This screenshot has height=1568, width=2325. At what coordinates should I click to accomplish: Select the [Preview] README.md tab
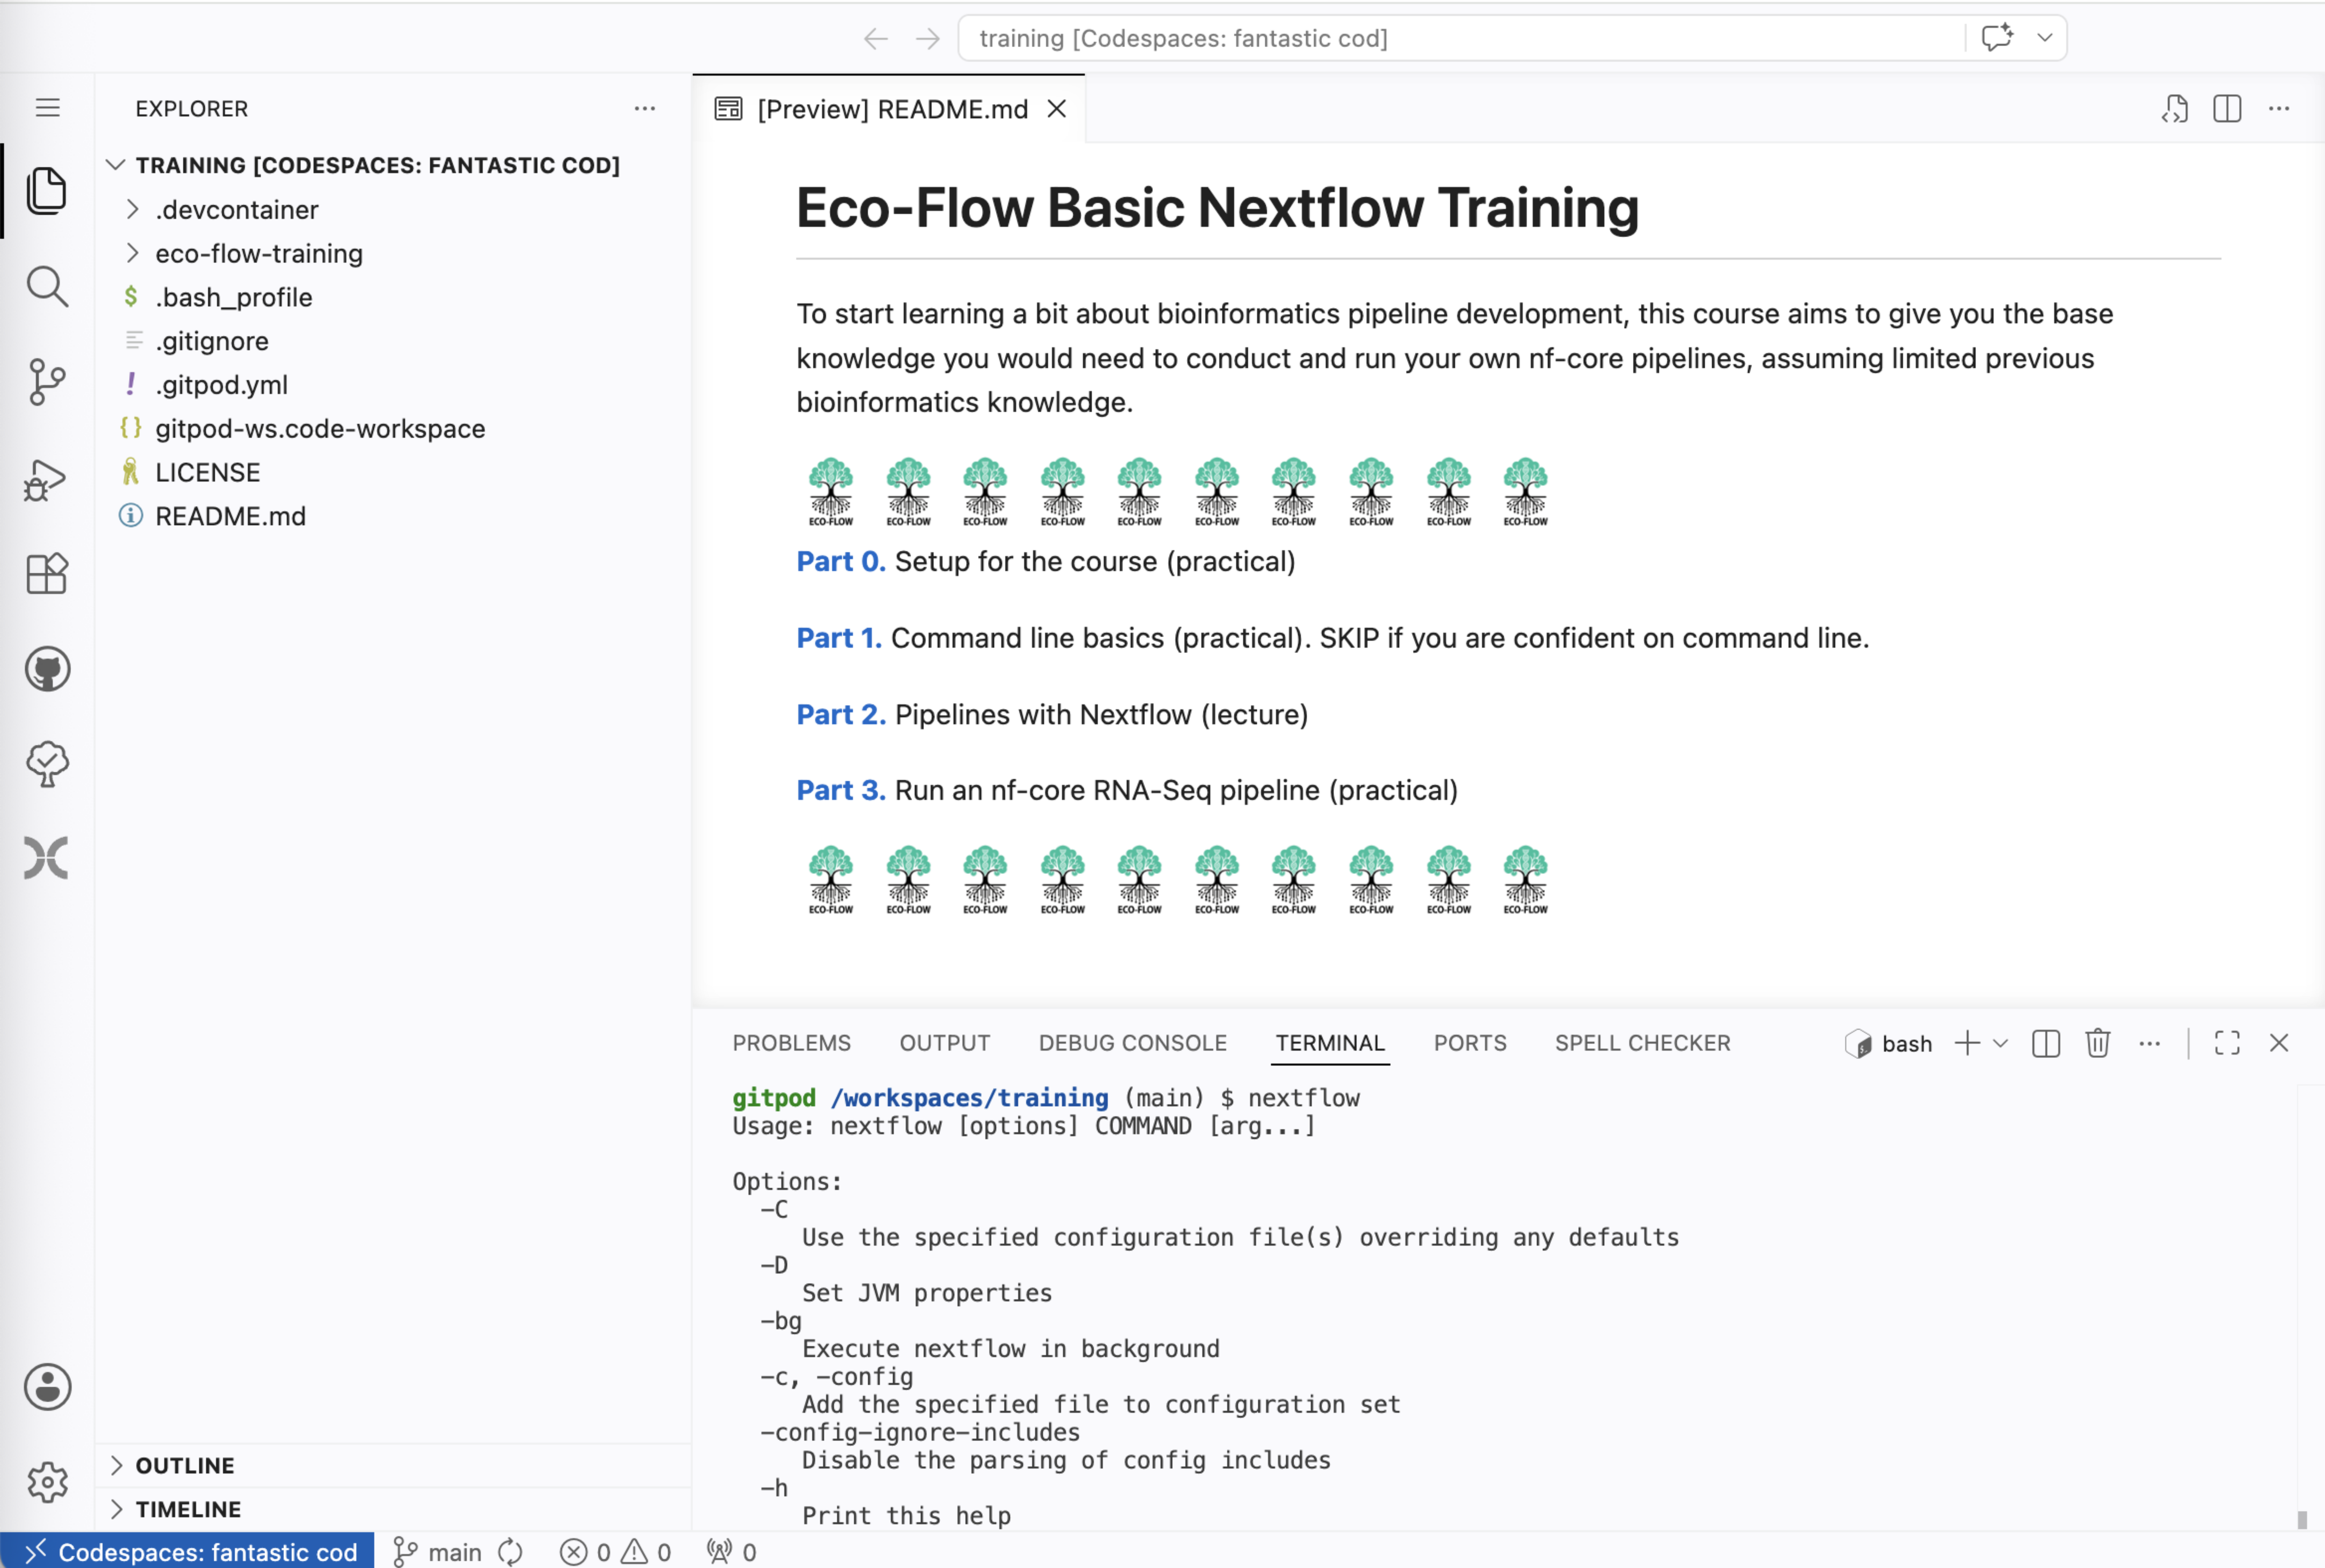click(888, 109)
